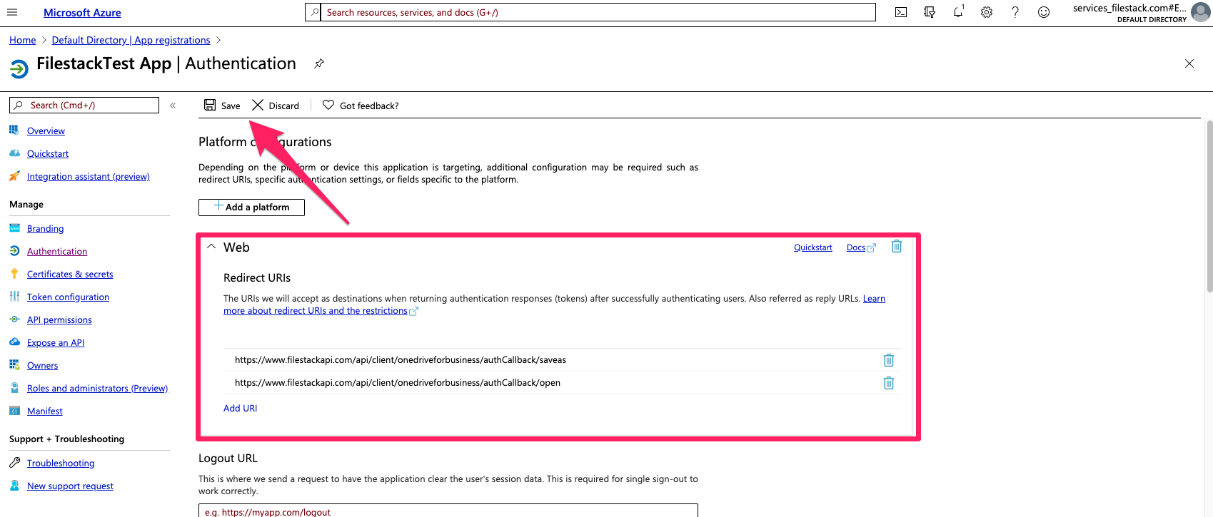Open Overview in sidebar

[x=46, y=131]
